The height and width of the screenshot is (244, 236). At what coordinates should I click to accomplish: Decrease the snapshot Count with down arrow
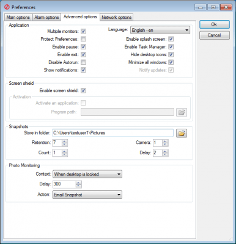coord(65,154)
